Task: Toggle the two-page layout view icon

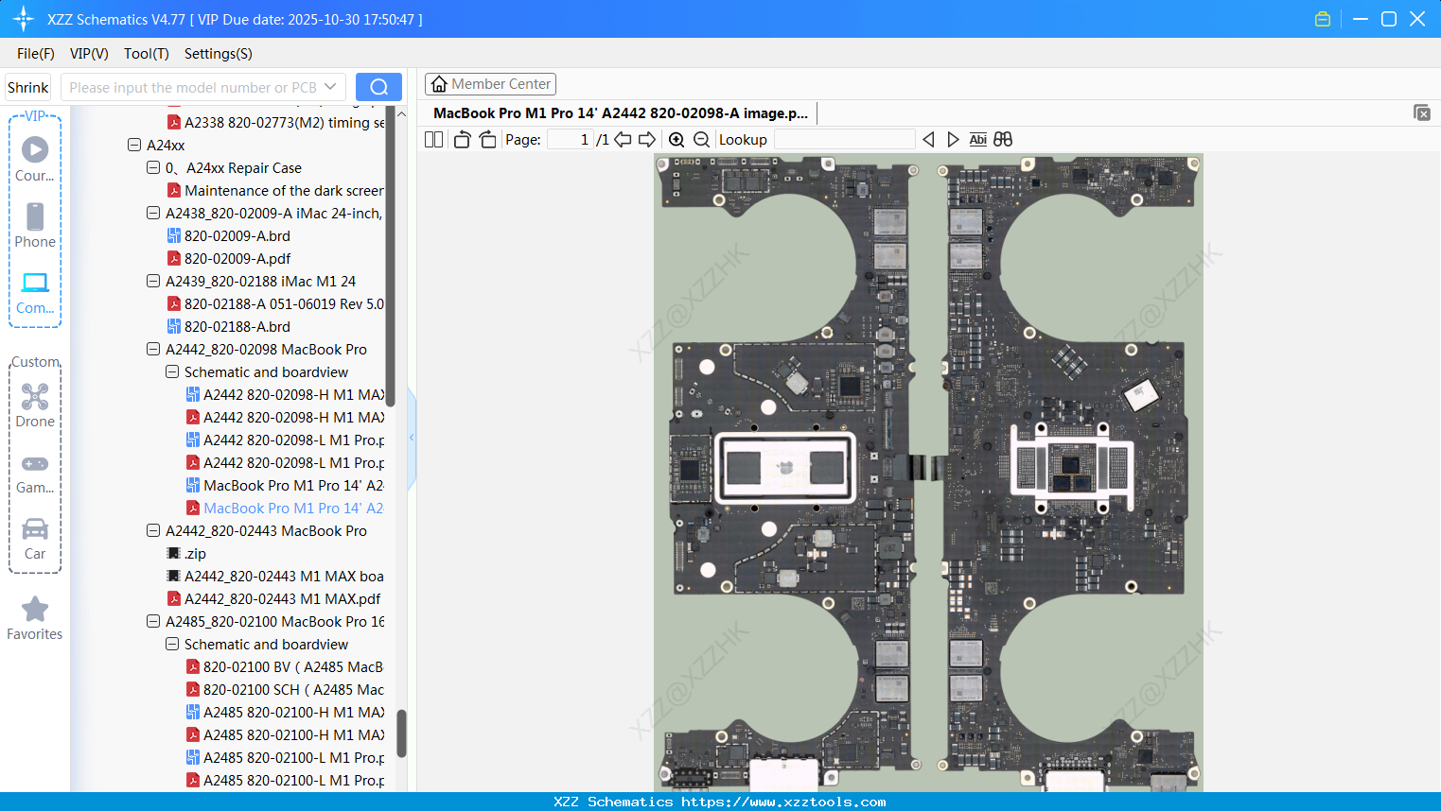Action: 434,140
